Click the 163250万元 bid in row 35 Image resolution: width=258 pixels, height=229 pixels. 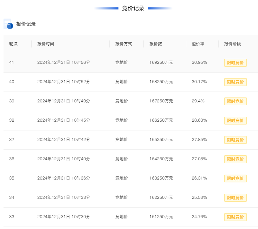[x=161, y=178]
